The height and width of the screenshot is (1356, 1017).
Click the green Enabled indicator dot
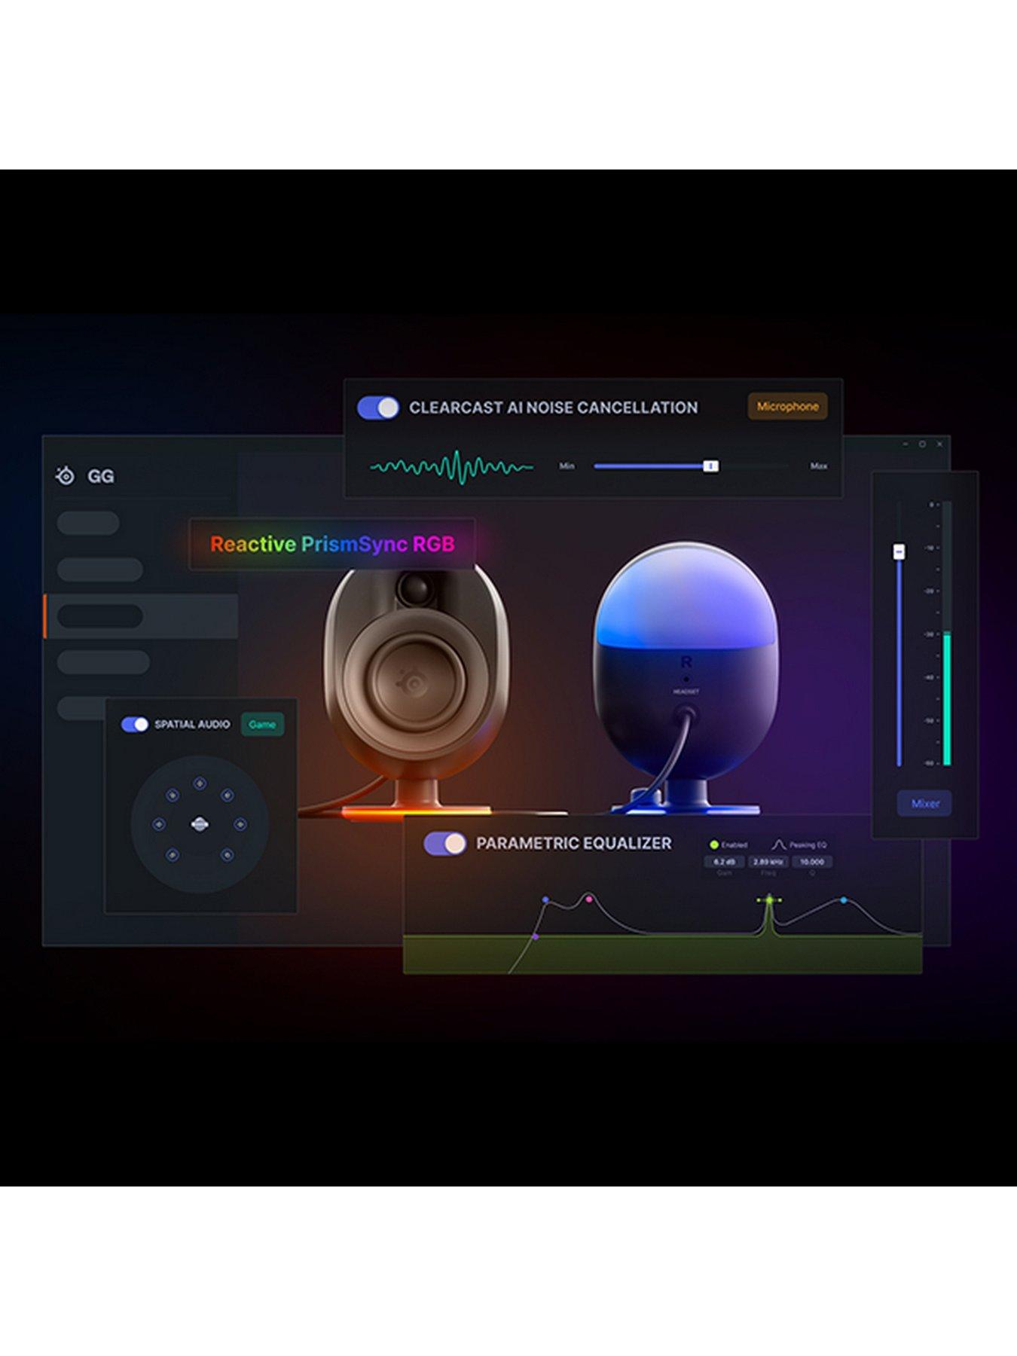click(714, 844)
